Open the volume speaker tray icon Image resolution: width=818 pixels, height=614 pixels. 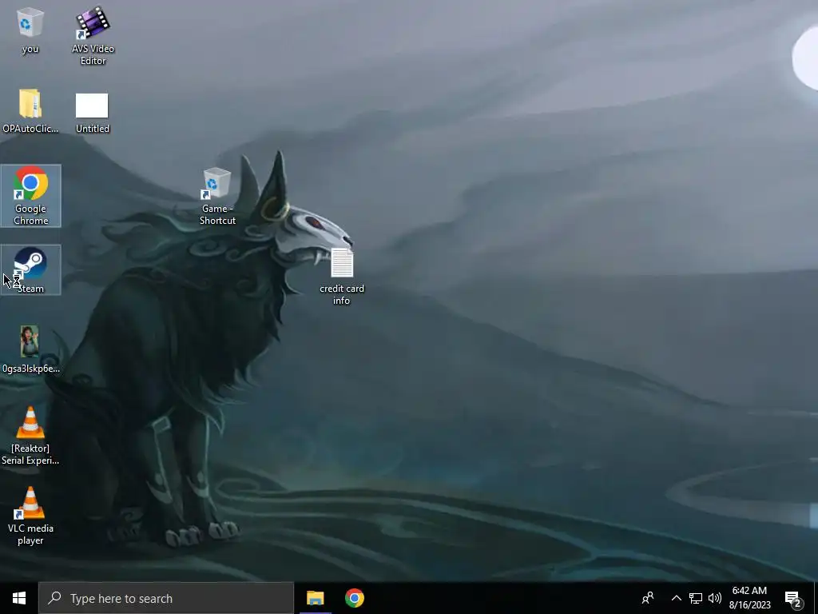coord(715,598)
